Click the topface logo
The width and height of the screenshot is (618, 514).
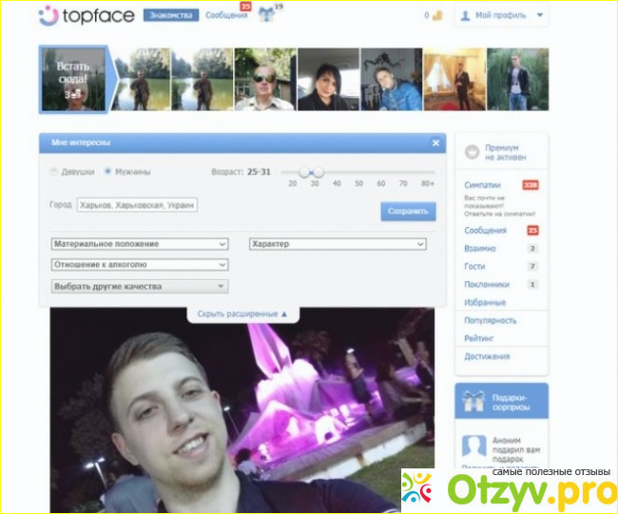point(87,16)
